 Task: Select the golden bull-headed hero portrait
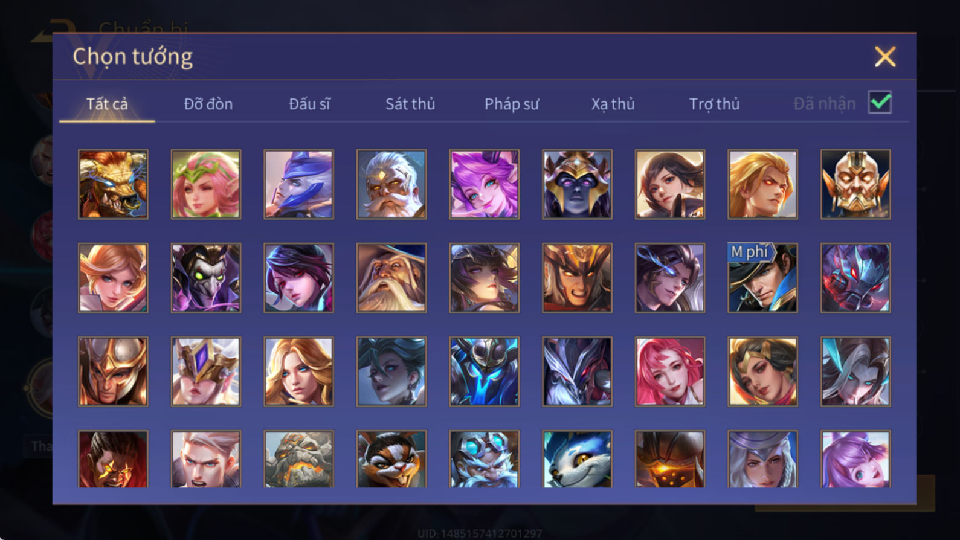113,184
